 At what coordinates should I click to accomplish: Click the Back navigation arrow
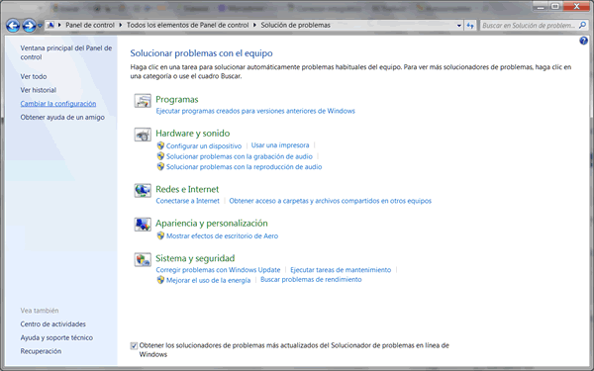coord(13,26)
